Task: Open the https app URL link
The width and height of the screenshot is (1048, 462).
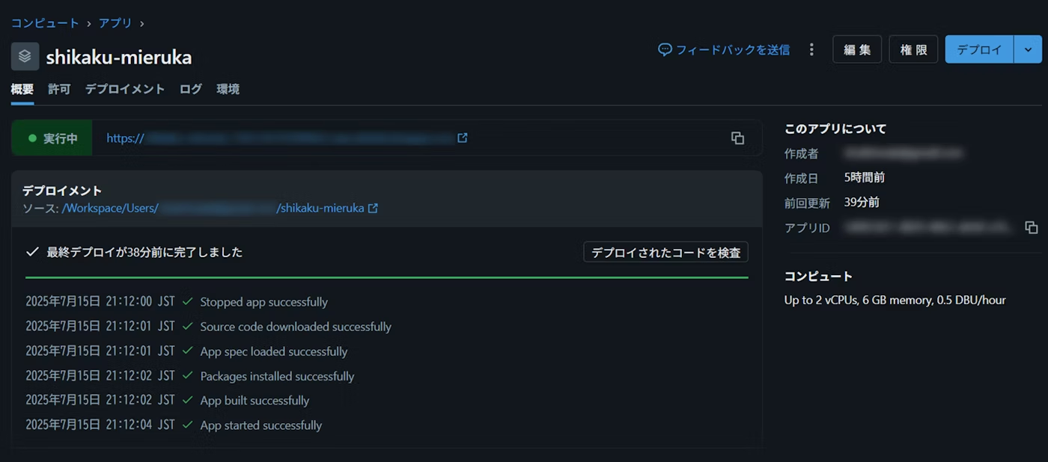Action: (x=281, y=138)
